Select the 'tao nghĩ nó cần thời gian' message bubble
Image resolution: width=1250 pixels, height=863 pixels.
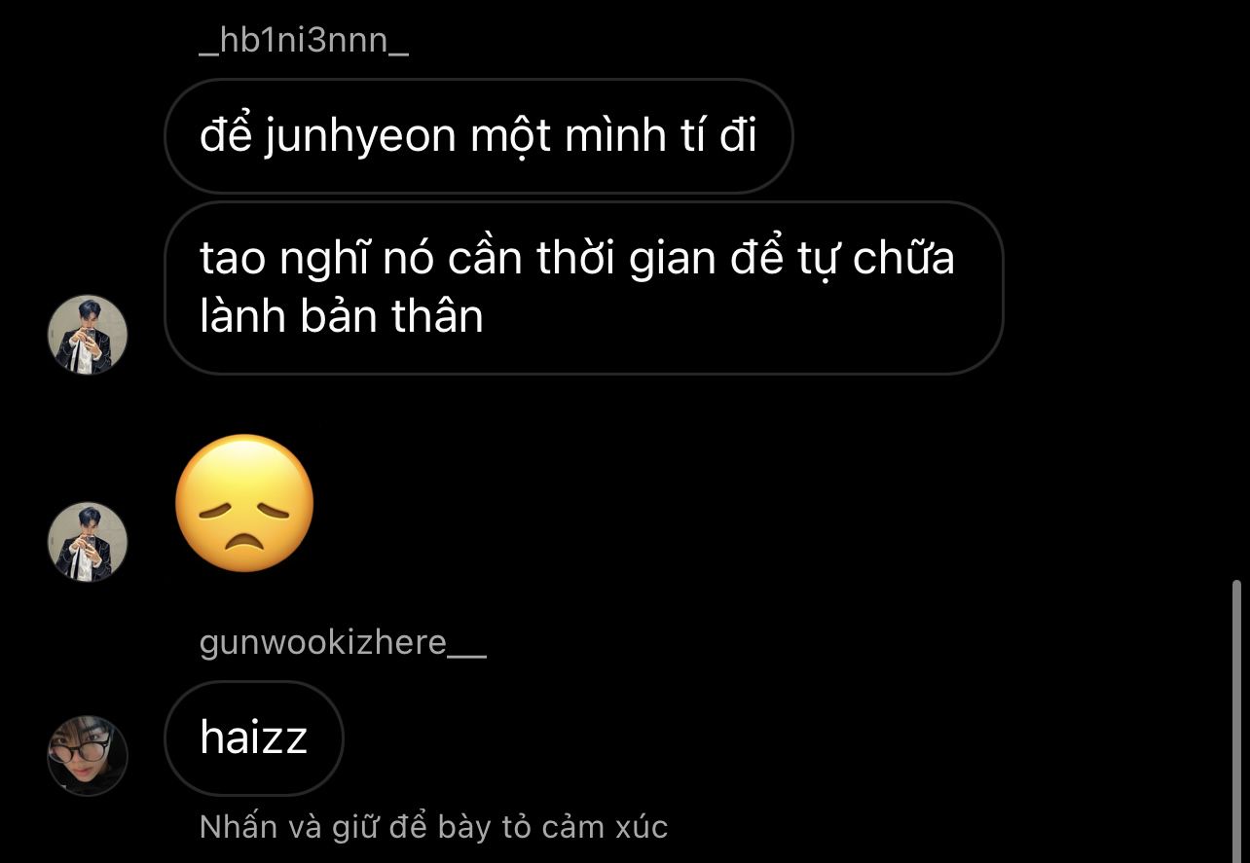(584, 288)
